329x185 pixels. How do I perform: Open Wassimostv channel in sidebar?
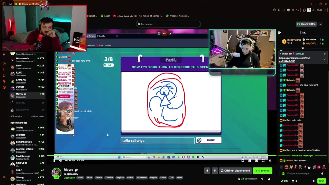click(27, 60)
